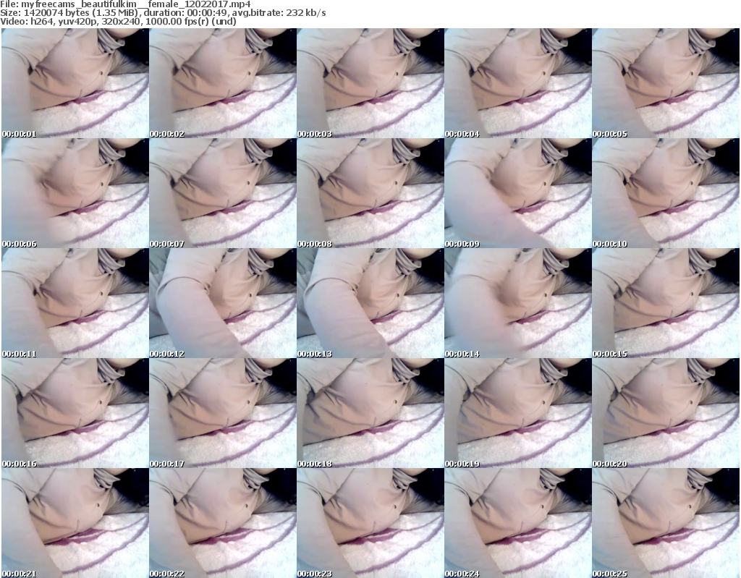The image size is (741, 578).
Task: Select the file name line 'myfreecams_beautifulkim__female_12022017.mp4'
Action: pos(125,4)
